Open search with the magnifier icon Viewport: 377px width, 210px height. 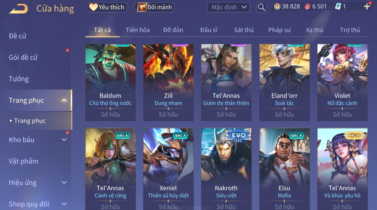coord(261,7)
